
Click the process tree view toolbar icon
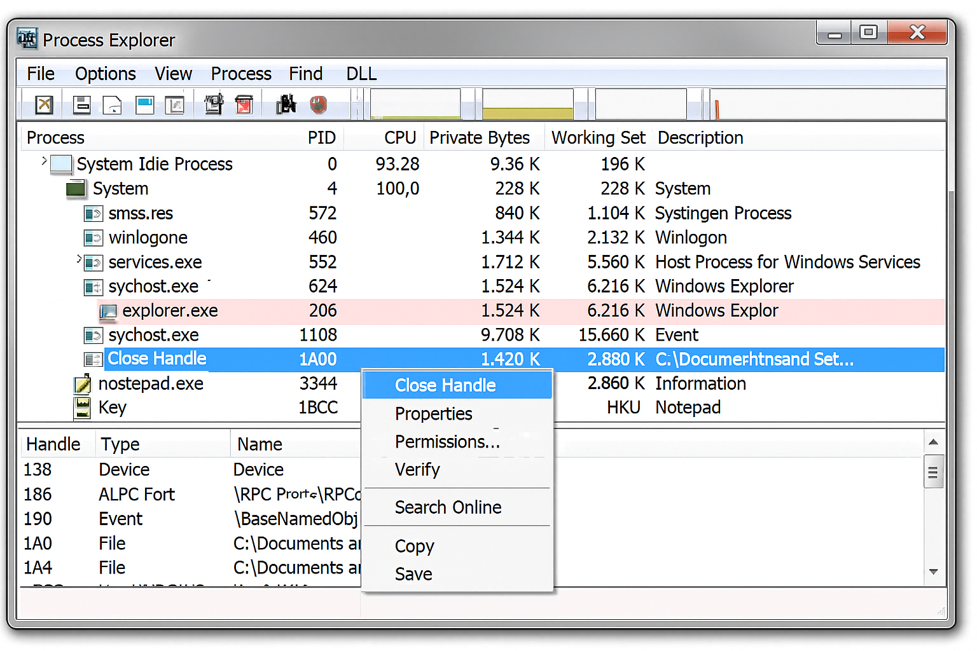coord(174,105)
